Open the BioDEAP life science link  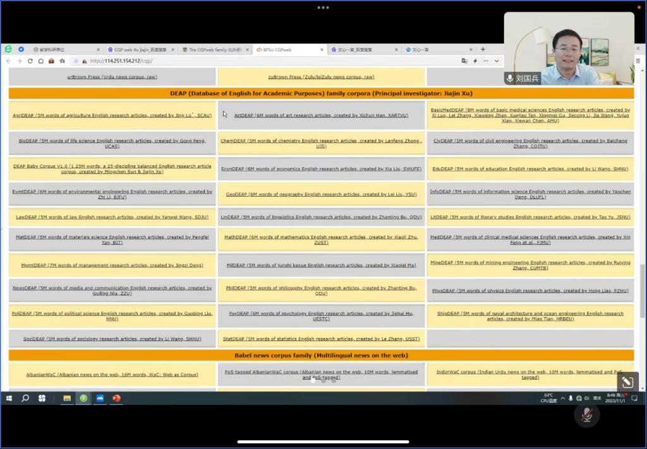(x=112, y=143)
